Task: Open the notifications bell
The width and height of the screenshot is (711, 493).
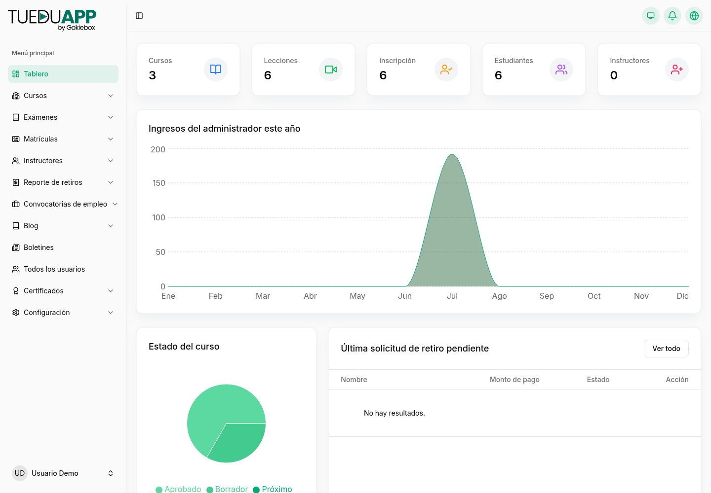Action: [672, 16]
